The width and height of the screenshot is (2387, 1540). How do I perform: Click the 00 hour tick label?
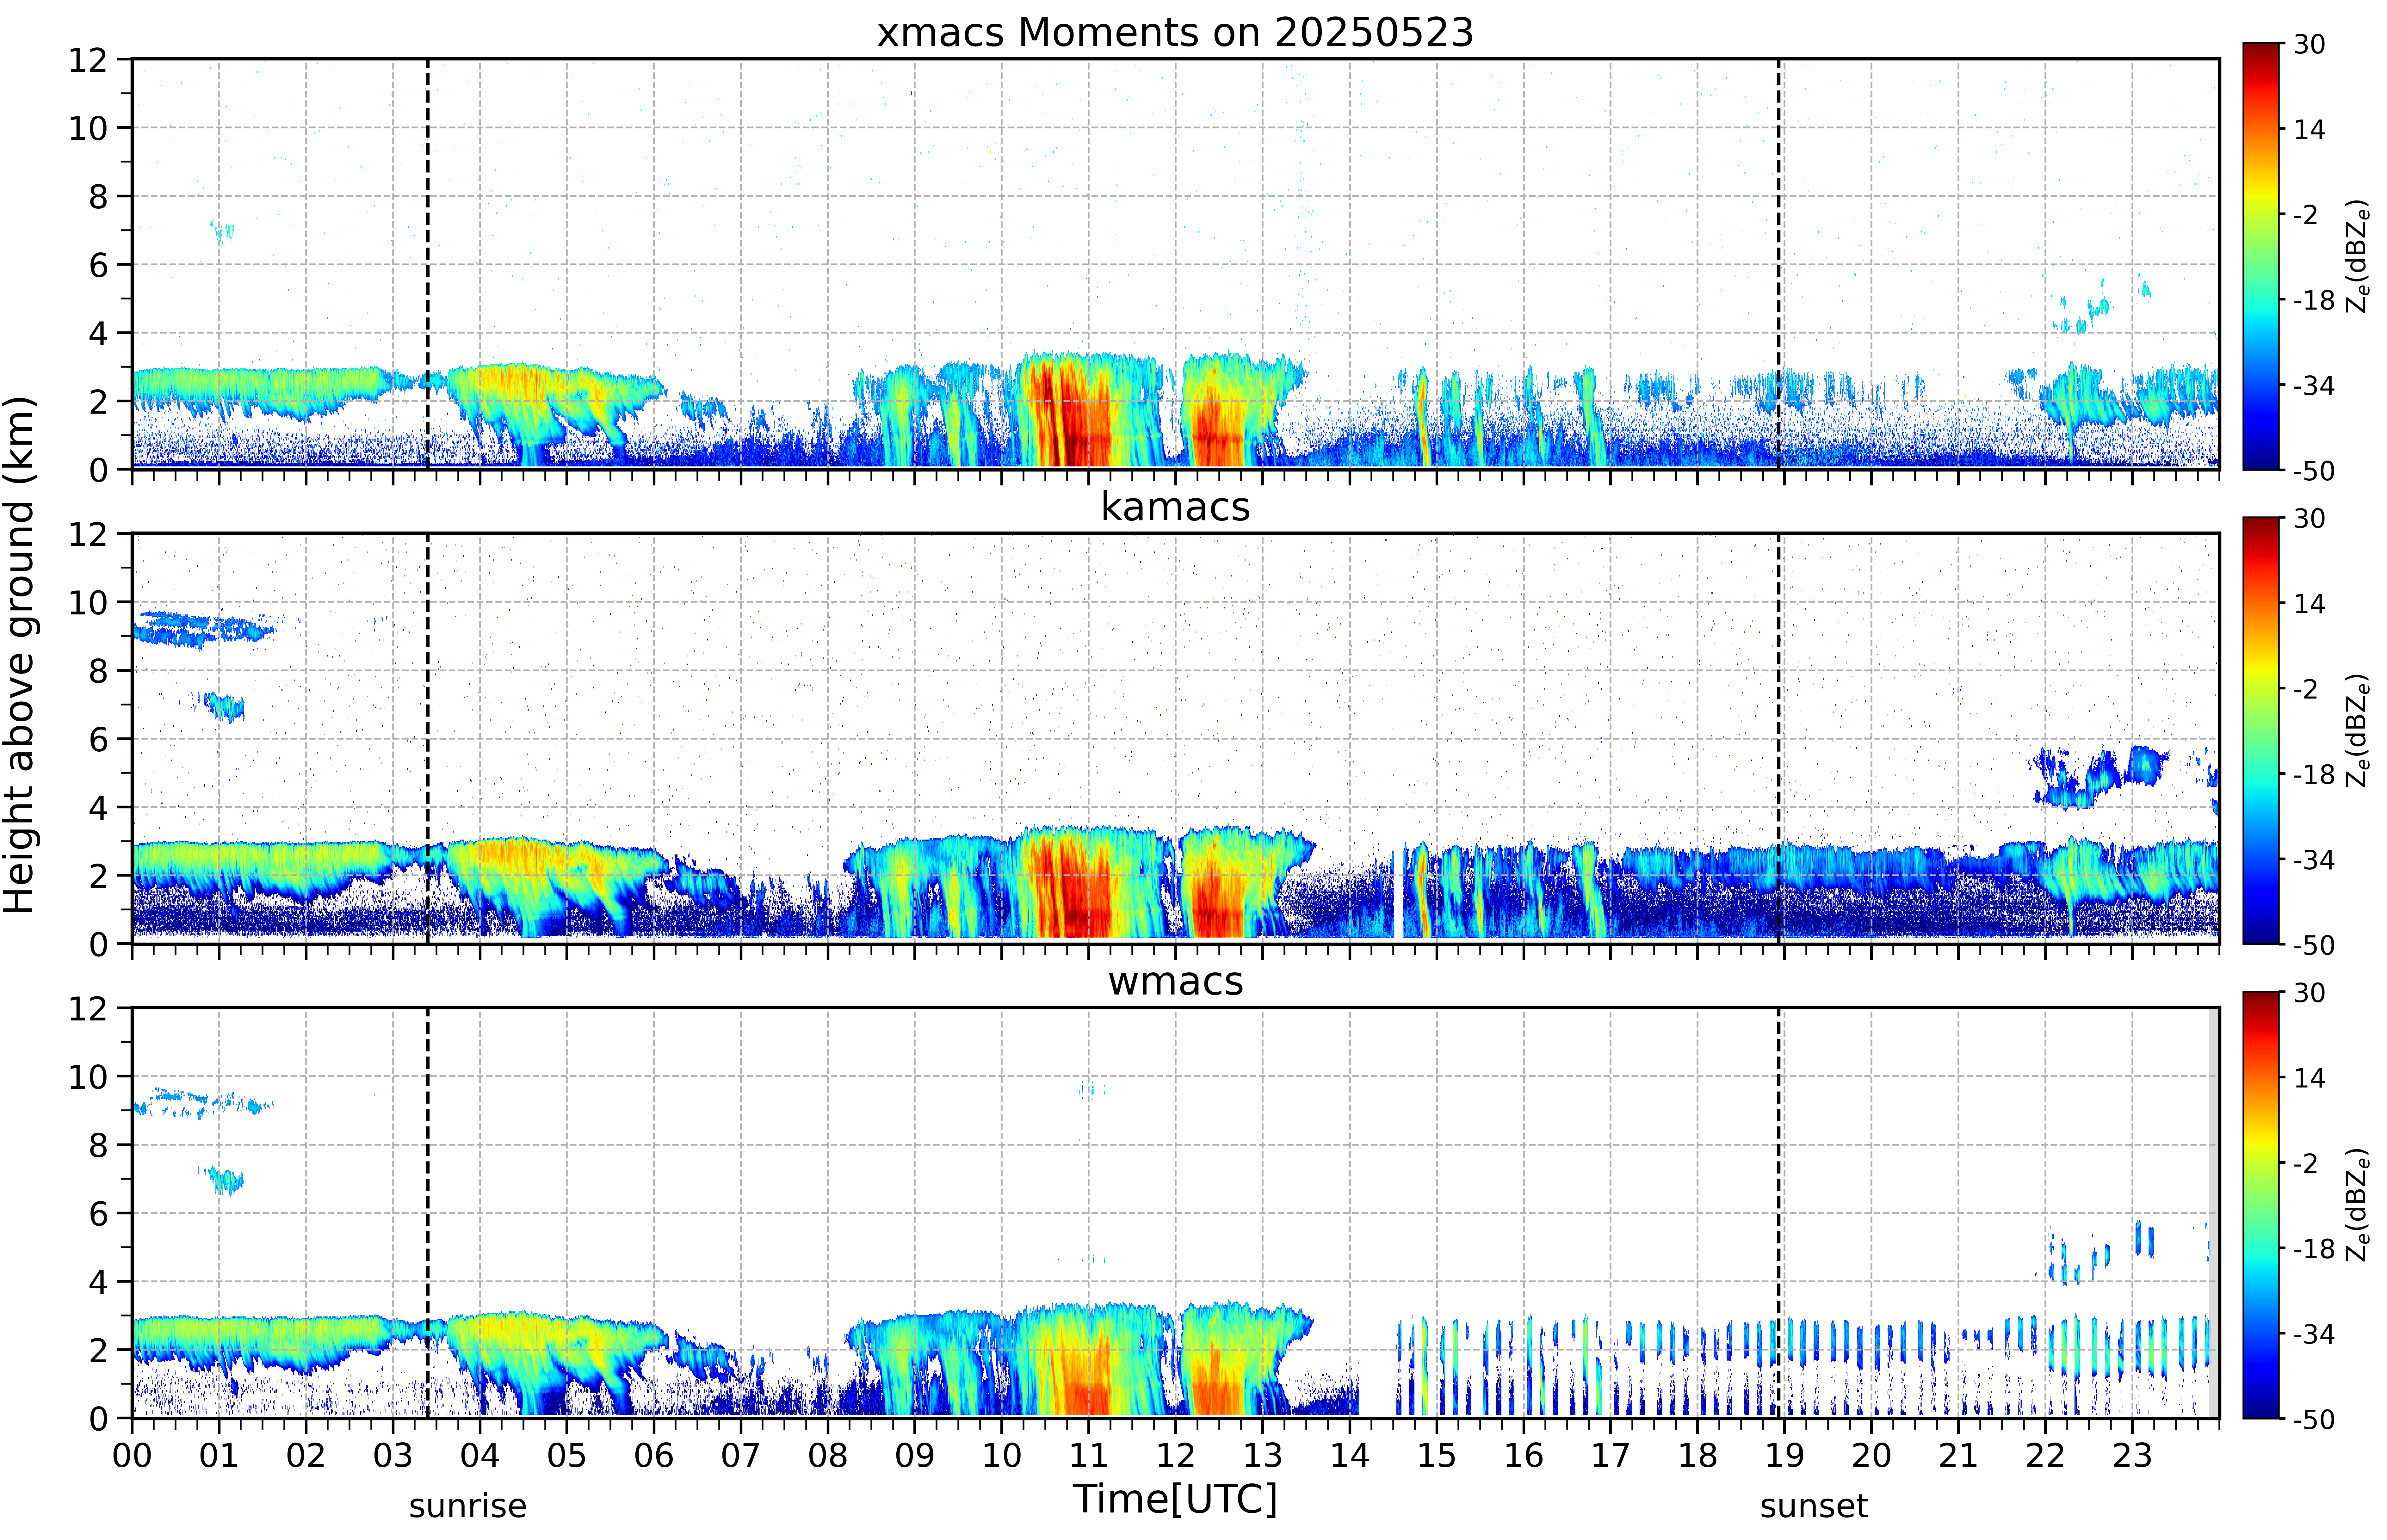[132, 1455]
